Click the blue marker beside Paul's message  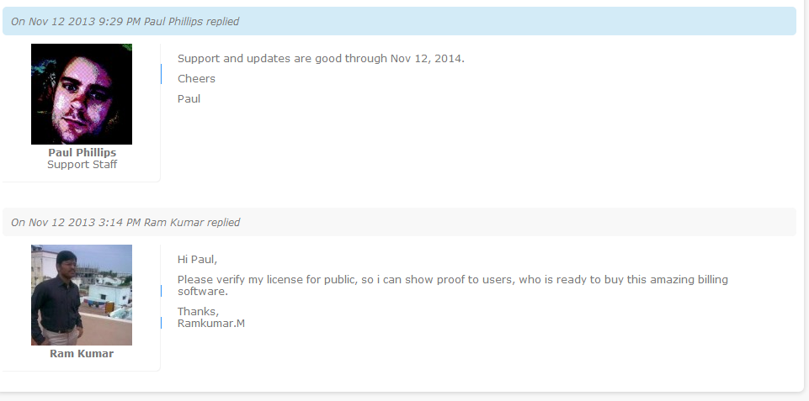click(161, 74)
